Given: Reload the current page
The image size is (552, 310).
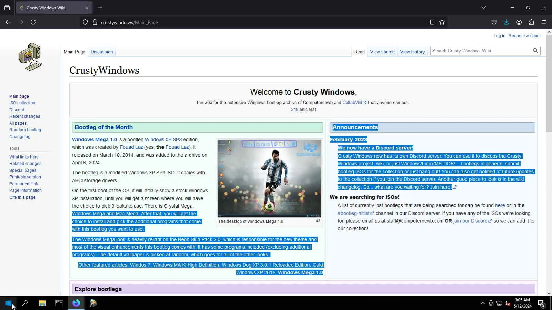Looking at the screenshot, I should 33,22.
